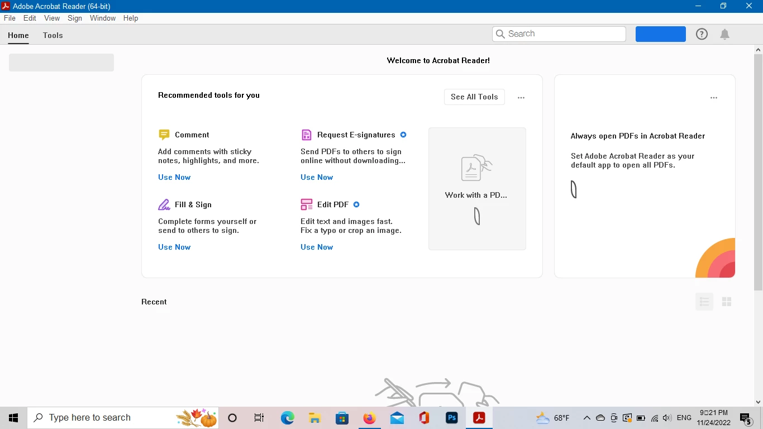Screen dimensions: 763x429
Task: Open the Window menu
Action: pyautogui.click(x=103, y=18)
